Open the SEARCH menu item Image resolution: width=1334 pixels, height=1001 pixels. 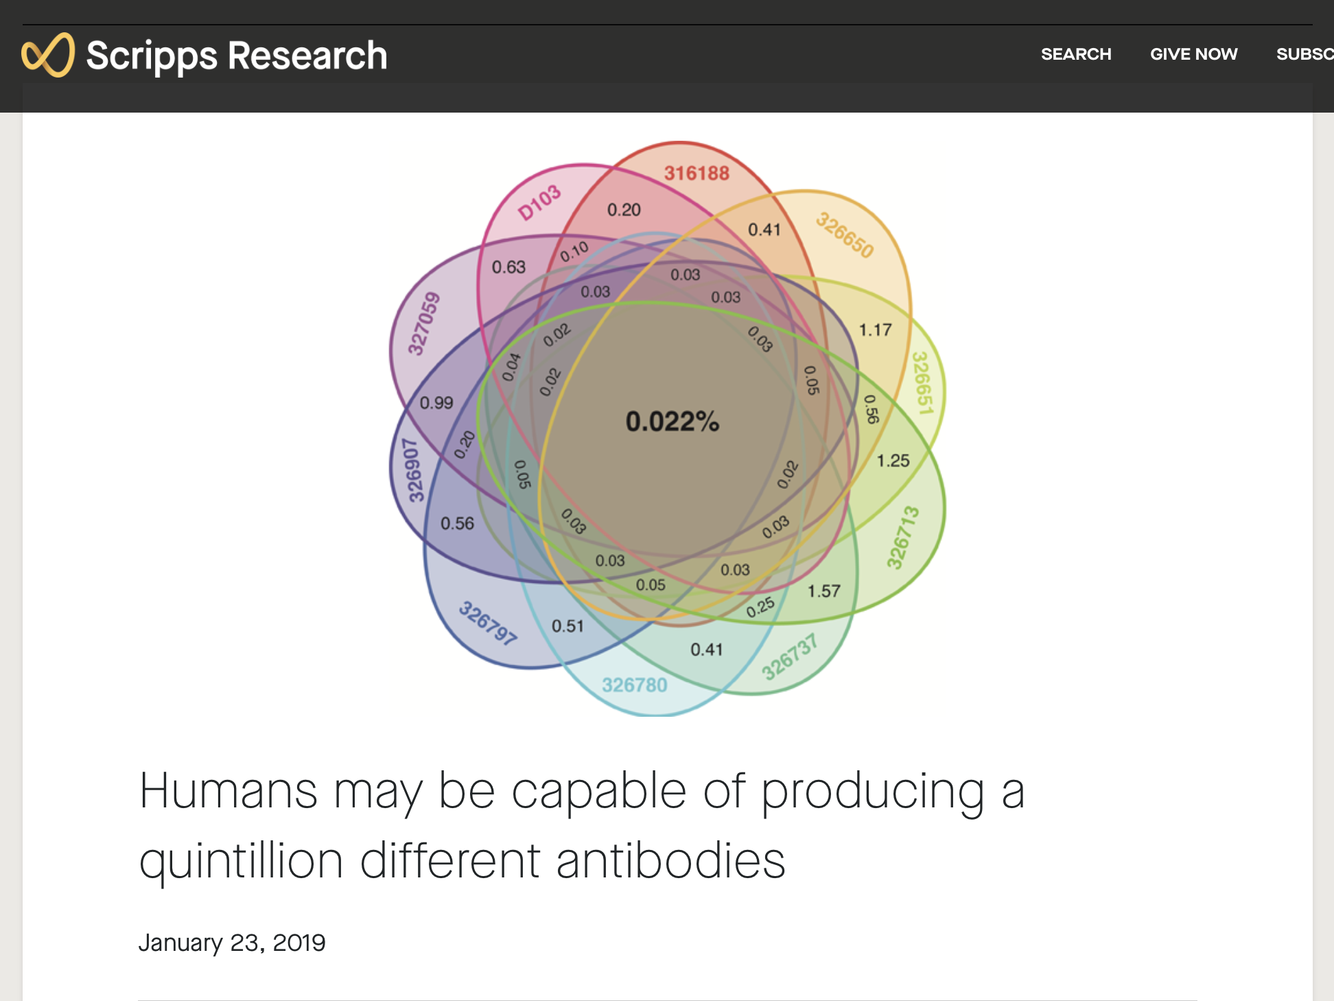(1075, 54)
